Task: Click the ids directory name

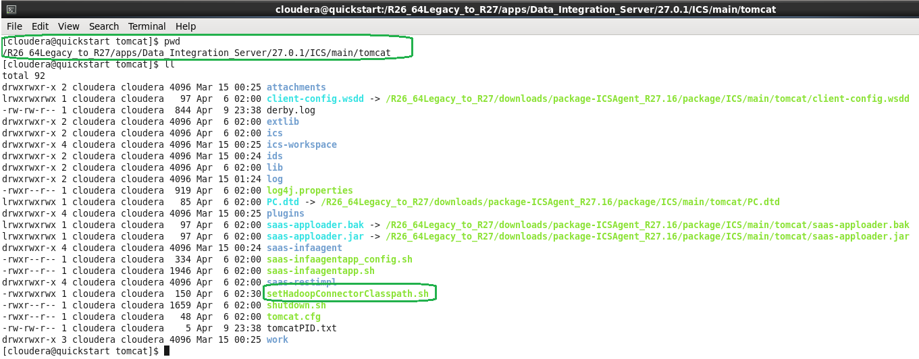Action: [x=275, y=156]
